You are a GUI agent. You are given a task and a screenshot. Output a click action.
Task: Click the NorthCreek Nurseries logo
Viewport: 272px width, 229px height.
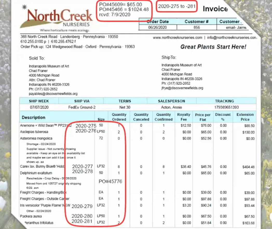click(56, 19)
